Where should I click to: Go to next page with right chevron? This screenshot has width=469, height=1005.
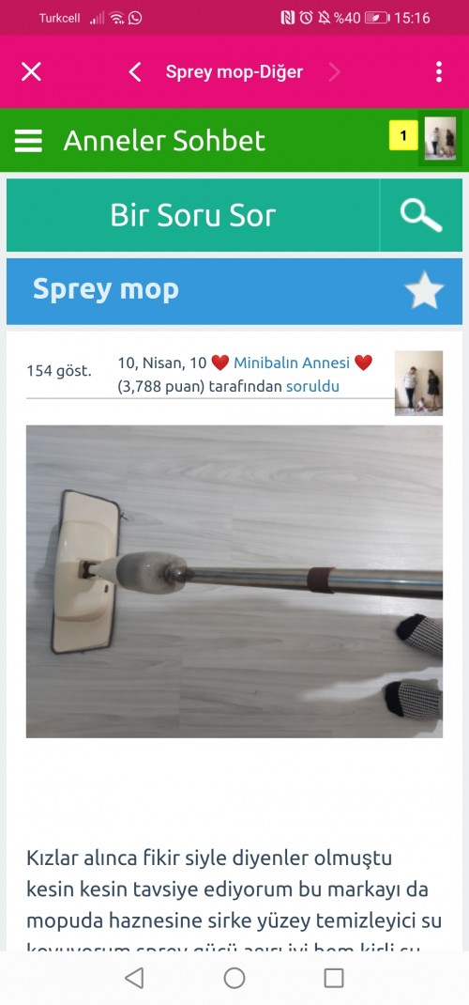pos(334,71)
